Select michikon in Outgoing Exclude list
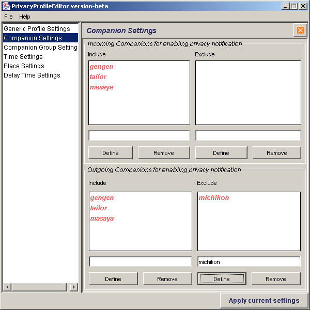The image size is (310, 310). point(214,198)
